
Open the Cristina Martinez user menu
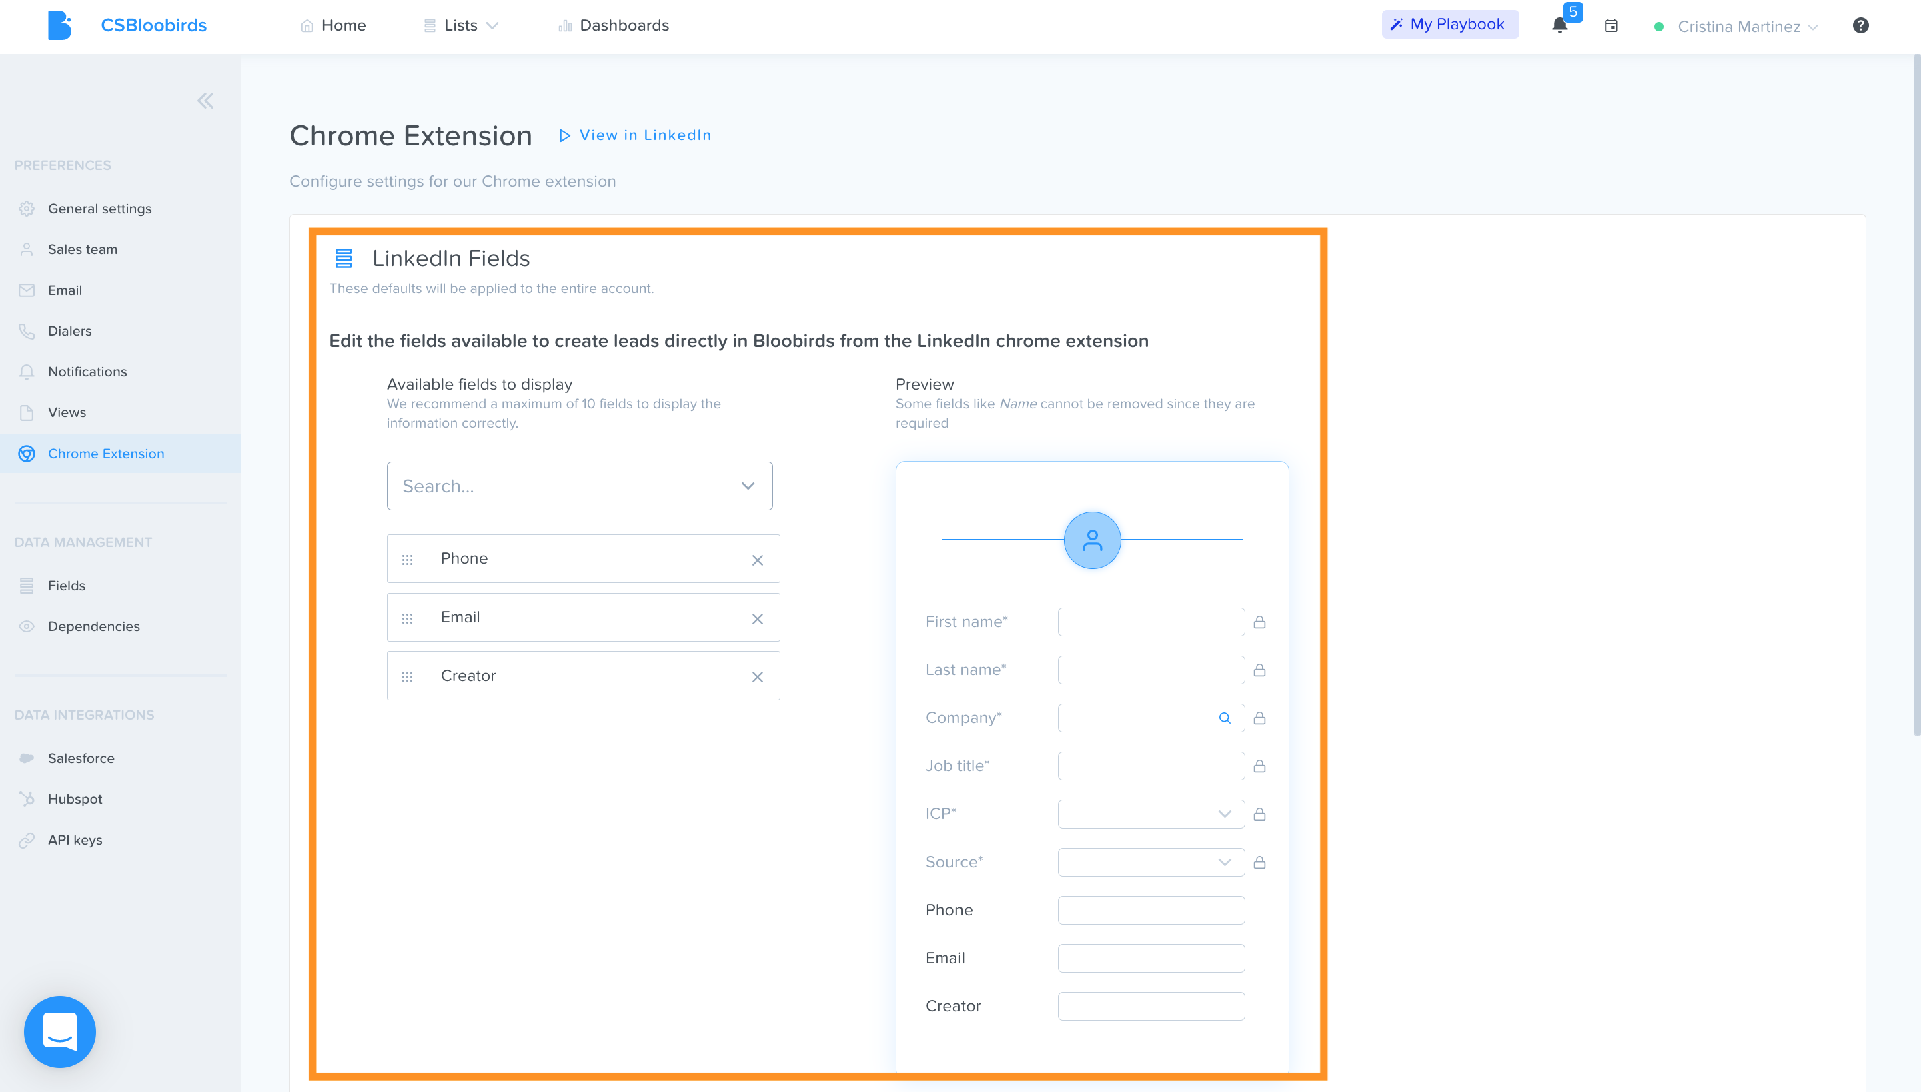[x=1747, y=27]
